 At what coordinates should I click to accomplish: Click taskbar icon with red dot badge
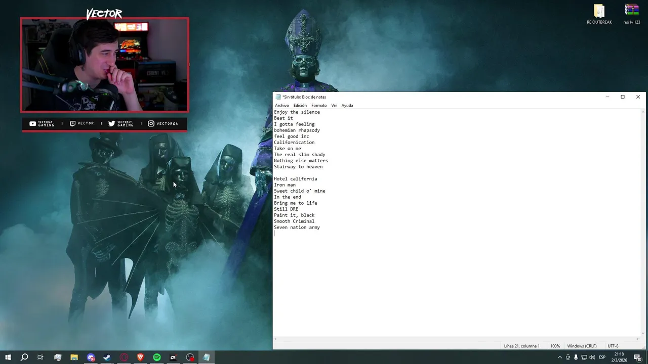coord(190,357)
